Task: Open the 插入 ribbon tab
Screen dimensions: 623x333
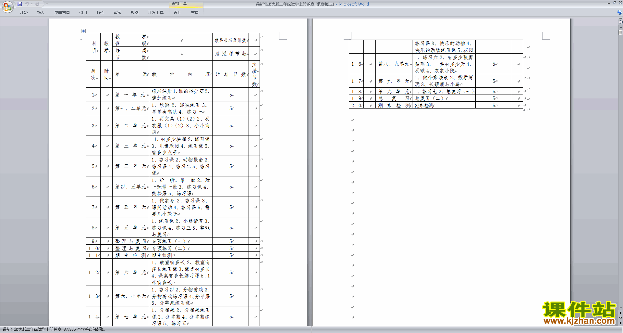Action: point(41,13)
